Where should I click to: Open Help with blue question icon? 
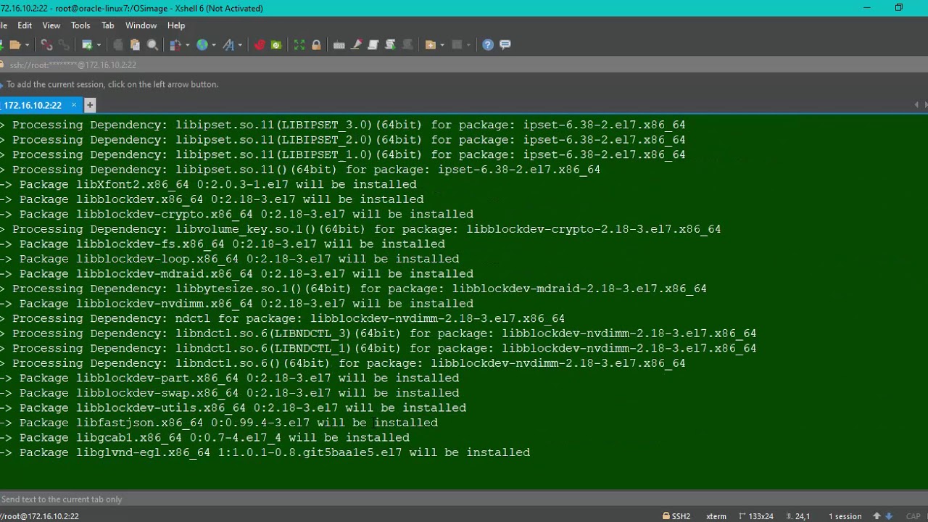[x=488, y=45]
